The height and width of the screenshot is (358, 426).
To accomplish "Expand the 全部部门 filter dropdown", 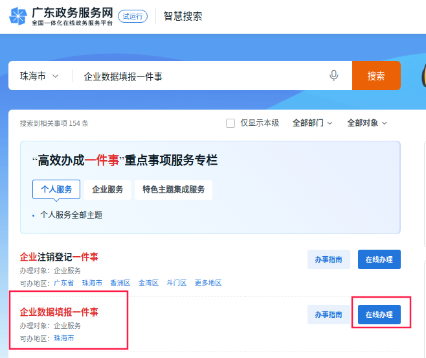I will click(x=312, y=123).
